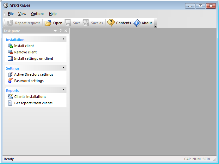Click Install settings on client link

[34, 58]
